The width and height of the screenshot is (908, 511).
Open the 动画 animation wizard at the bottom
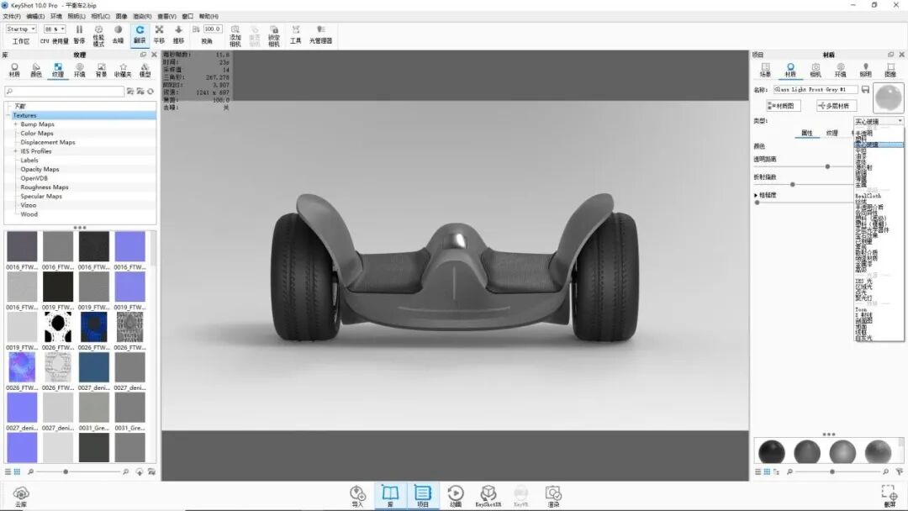(x=455, y=494)
